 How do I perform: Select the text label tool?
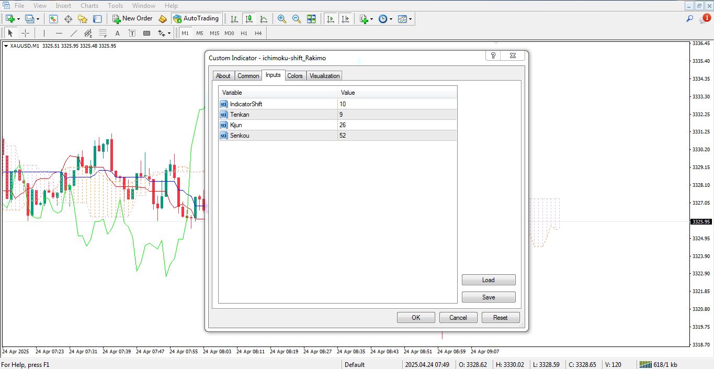tap(132, 33)
